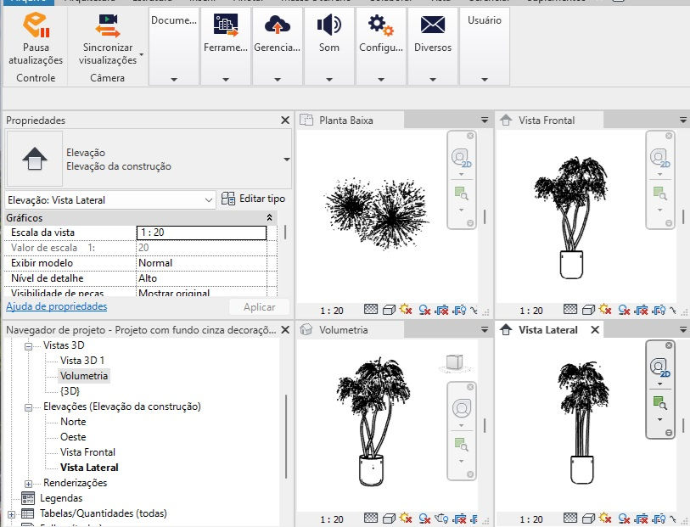Click the Ajuda de propriedades link
The image size is (690, 527).
pos(56,306)
